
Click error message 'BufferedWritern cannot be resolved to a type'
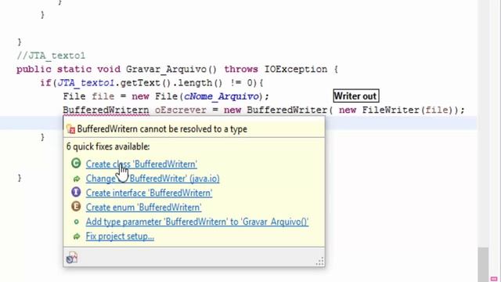[162, 129]
